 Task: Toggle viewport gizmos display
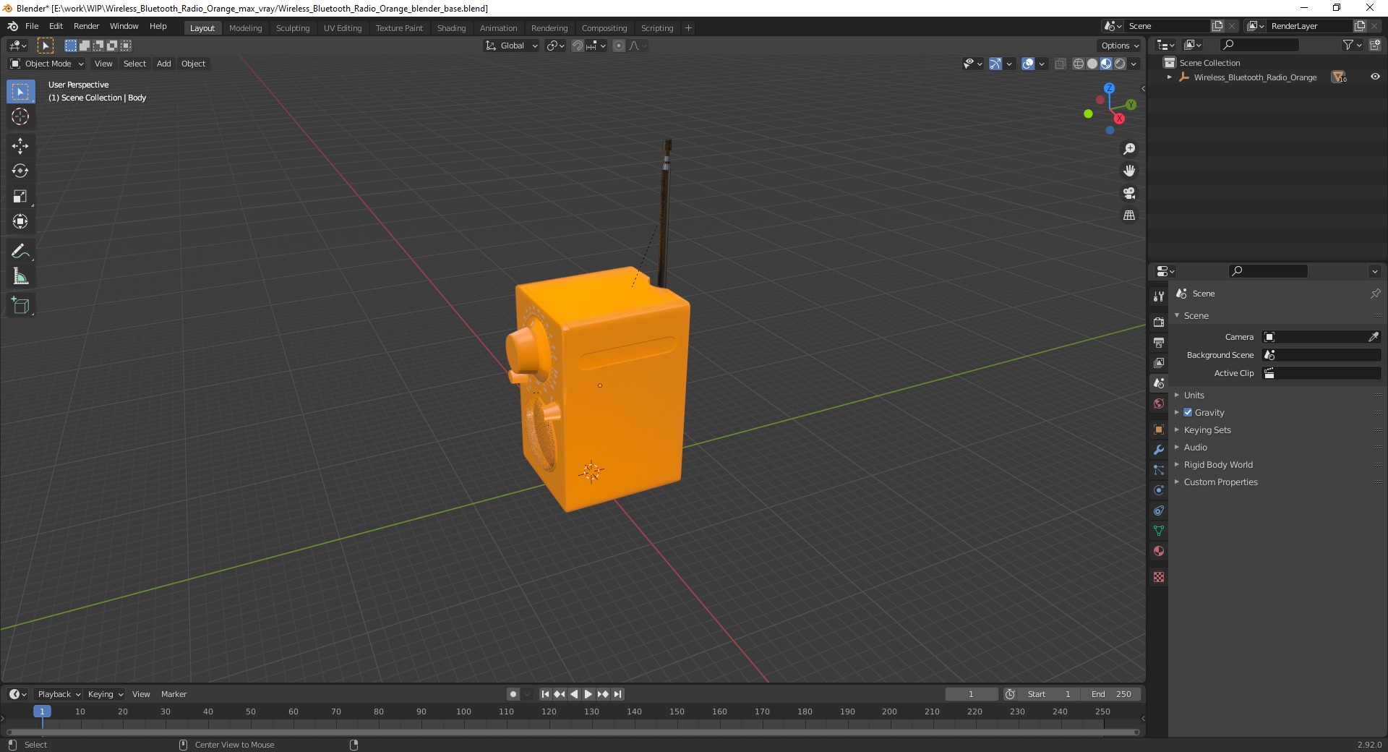[995, 64]
